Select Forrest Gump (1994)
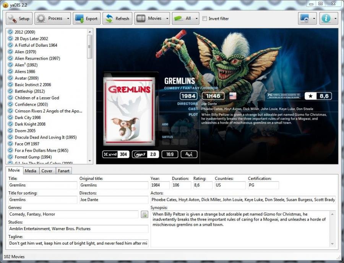Screen dimensions: 344x263 click(33, 157)
